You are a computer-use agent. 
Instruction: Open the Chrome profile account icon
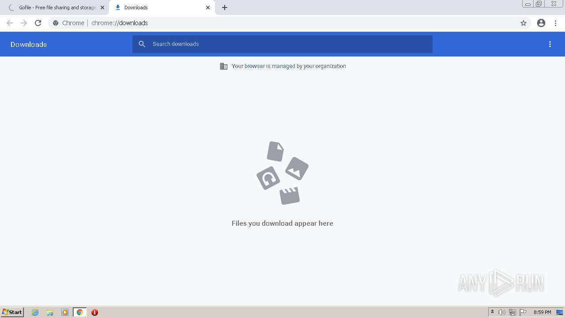click(x=541, y=23)
